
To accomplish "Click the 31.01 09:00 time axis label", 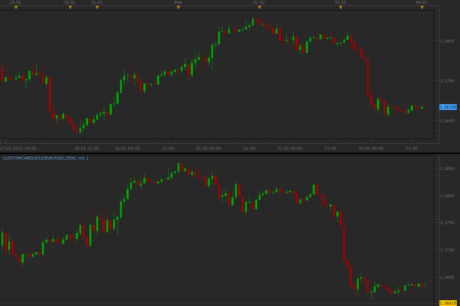I will click(128, 148).
